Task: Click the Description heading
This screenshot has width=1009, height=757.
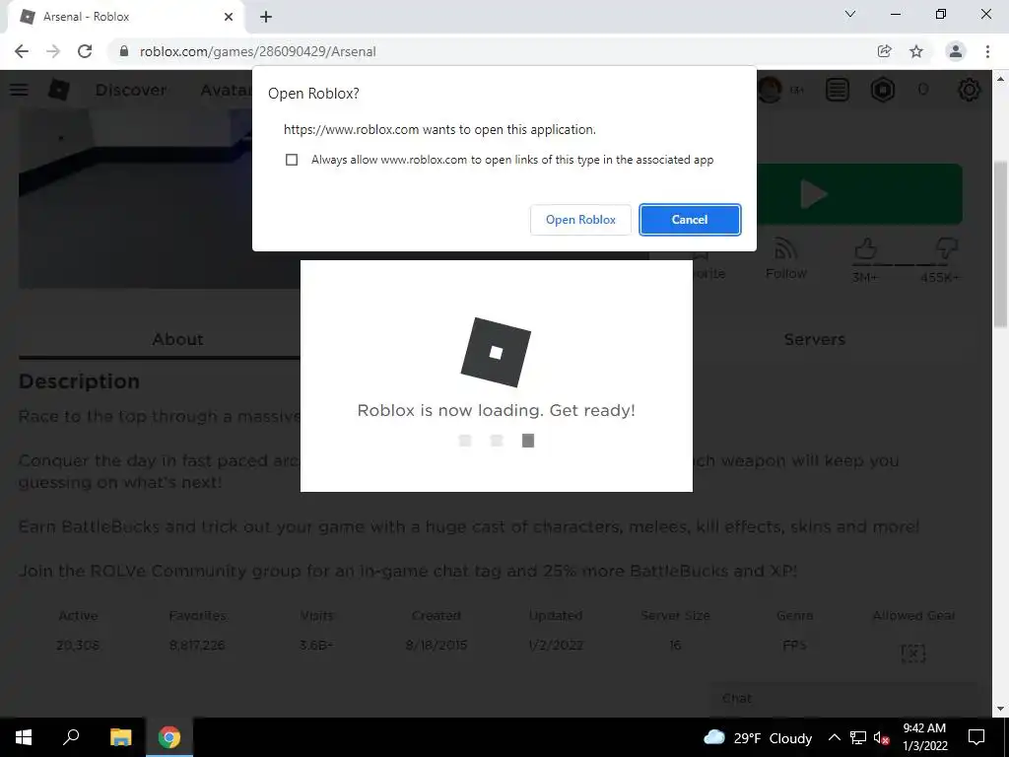Action: 79,381
